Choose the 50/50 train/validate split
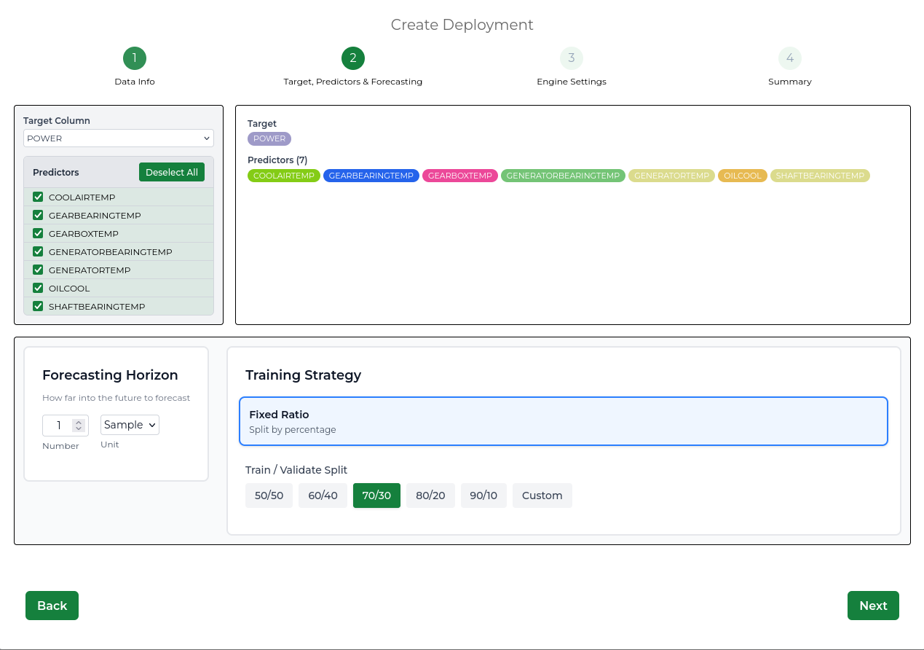Image resolution: width=924 pixels, height=650 pixels. (269, 496)
